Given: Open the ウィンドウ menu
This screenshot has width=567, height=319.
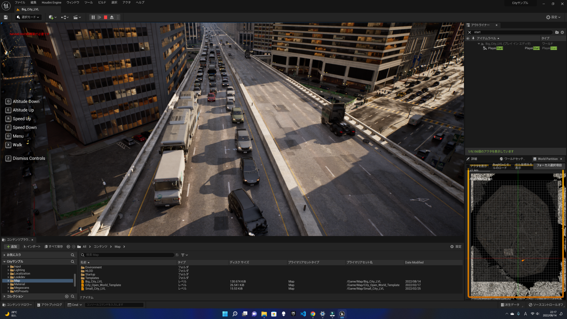Looking at the screenshot, I should click(x=73, y=3).
